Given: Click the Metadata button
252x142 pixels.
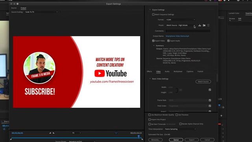Looking at the screenshot, I should [x=156, y=140].
